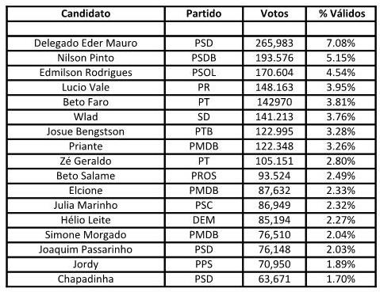The height and width of the screenshot is (292, 380).
Task: Select the Beto Faro cell
Action: pyautogui.click(x=86, y=102)
